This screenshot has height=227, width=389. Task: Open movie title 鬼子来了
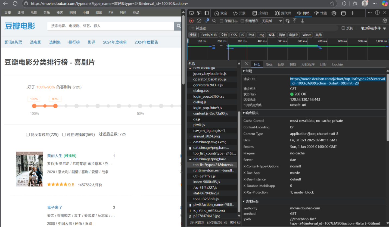(55, 207)
